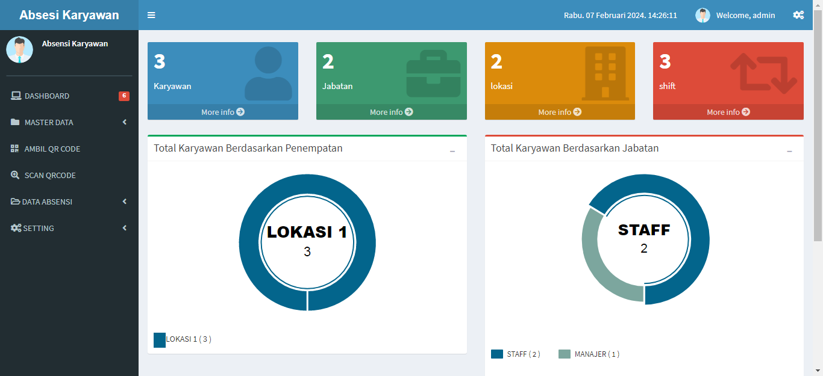This screenshot has height=376, width=823.
Task: Go to Ambil QR Code page
Action: (69, 149)
